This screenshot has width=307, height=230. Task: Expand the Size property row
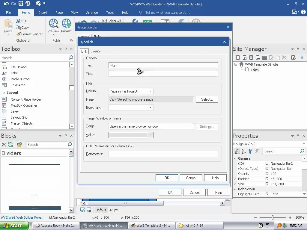pos(234,184)
